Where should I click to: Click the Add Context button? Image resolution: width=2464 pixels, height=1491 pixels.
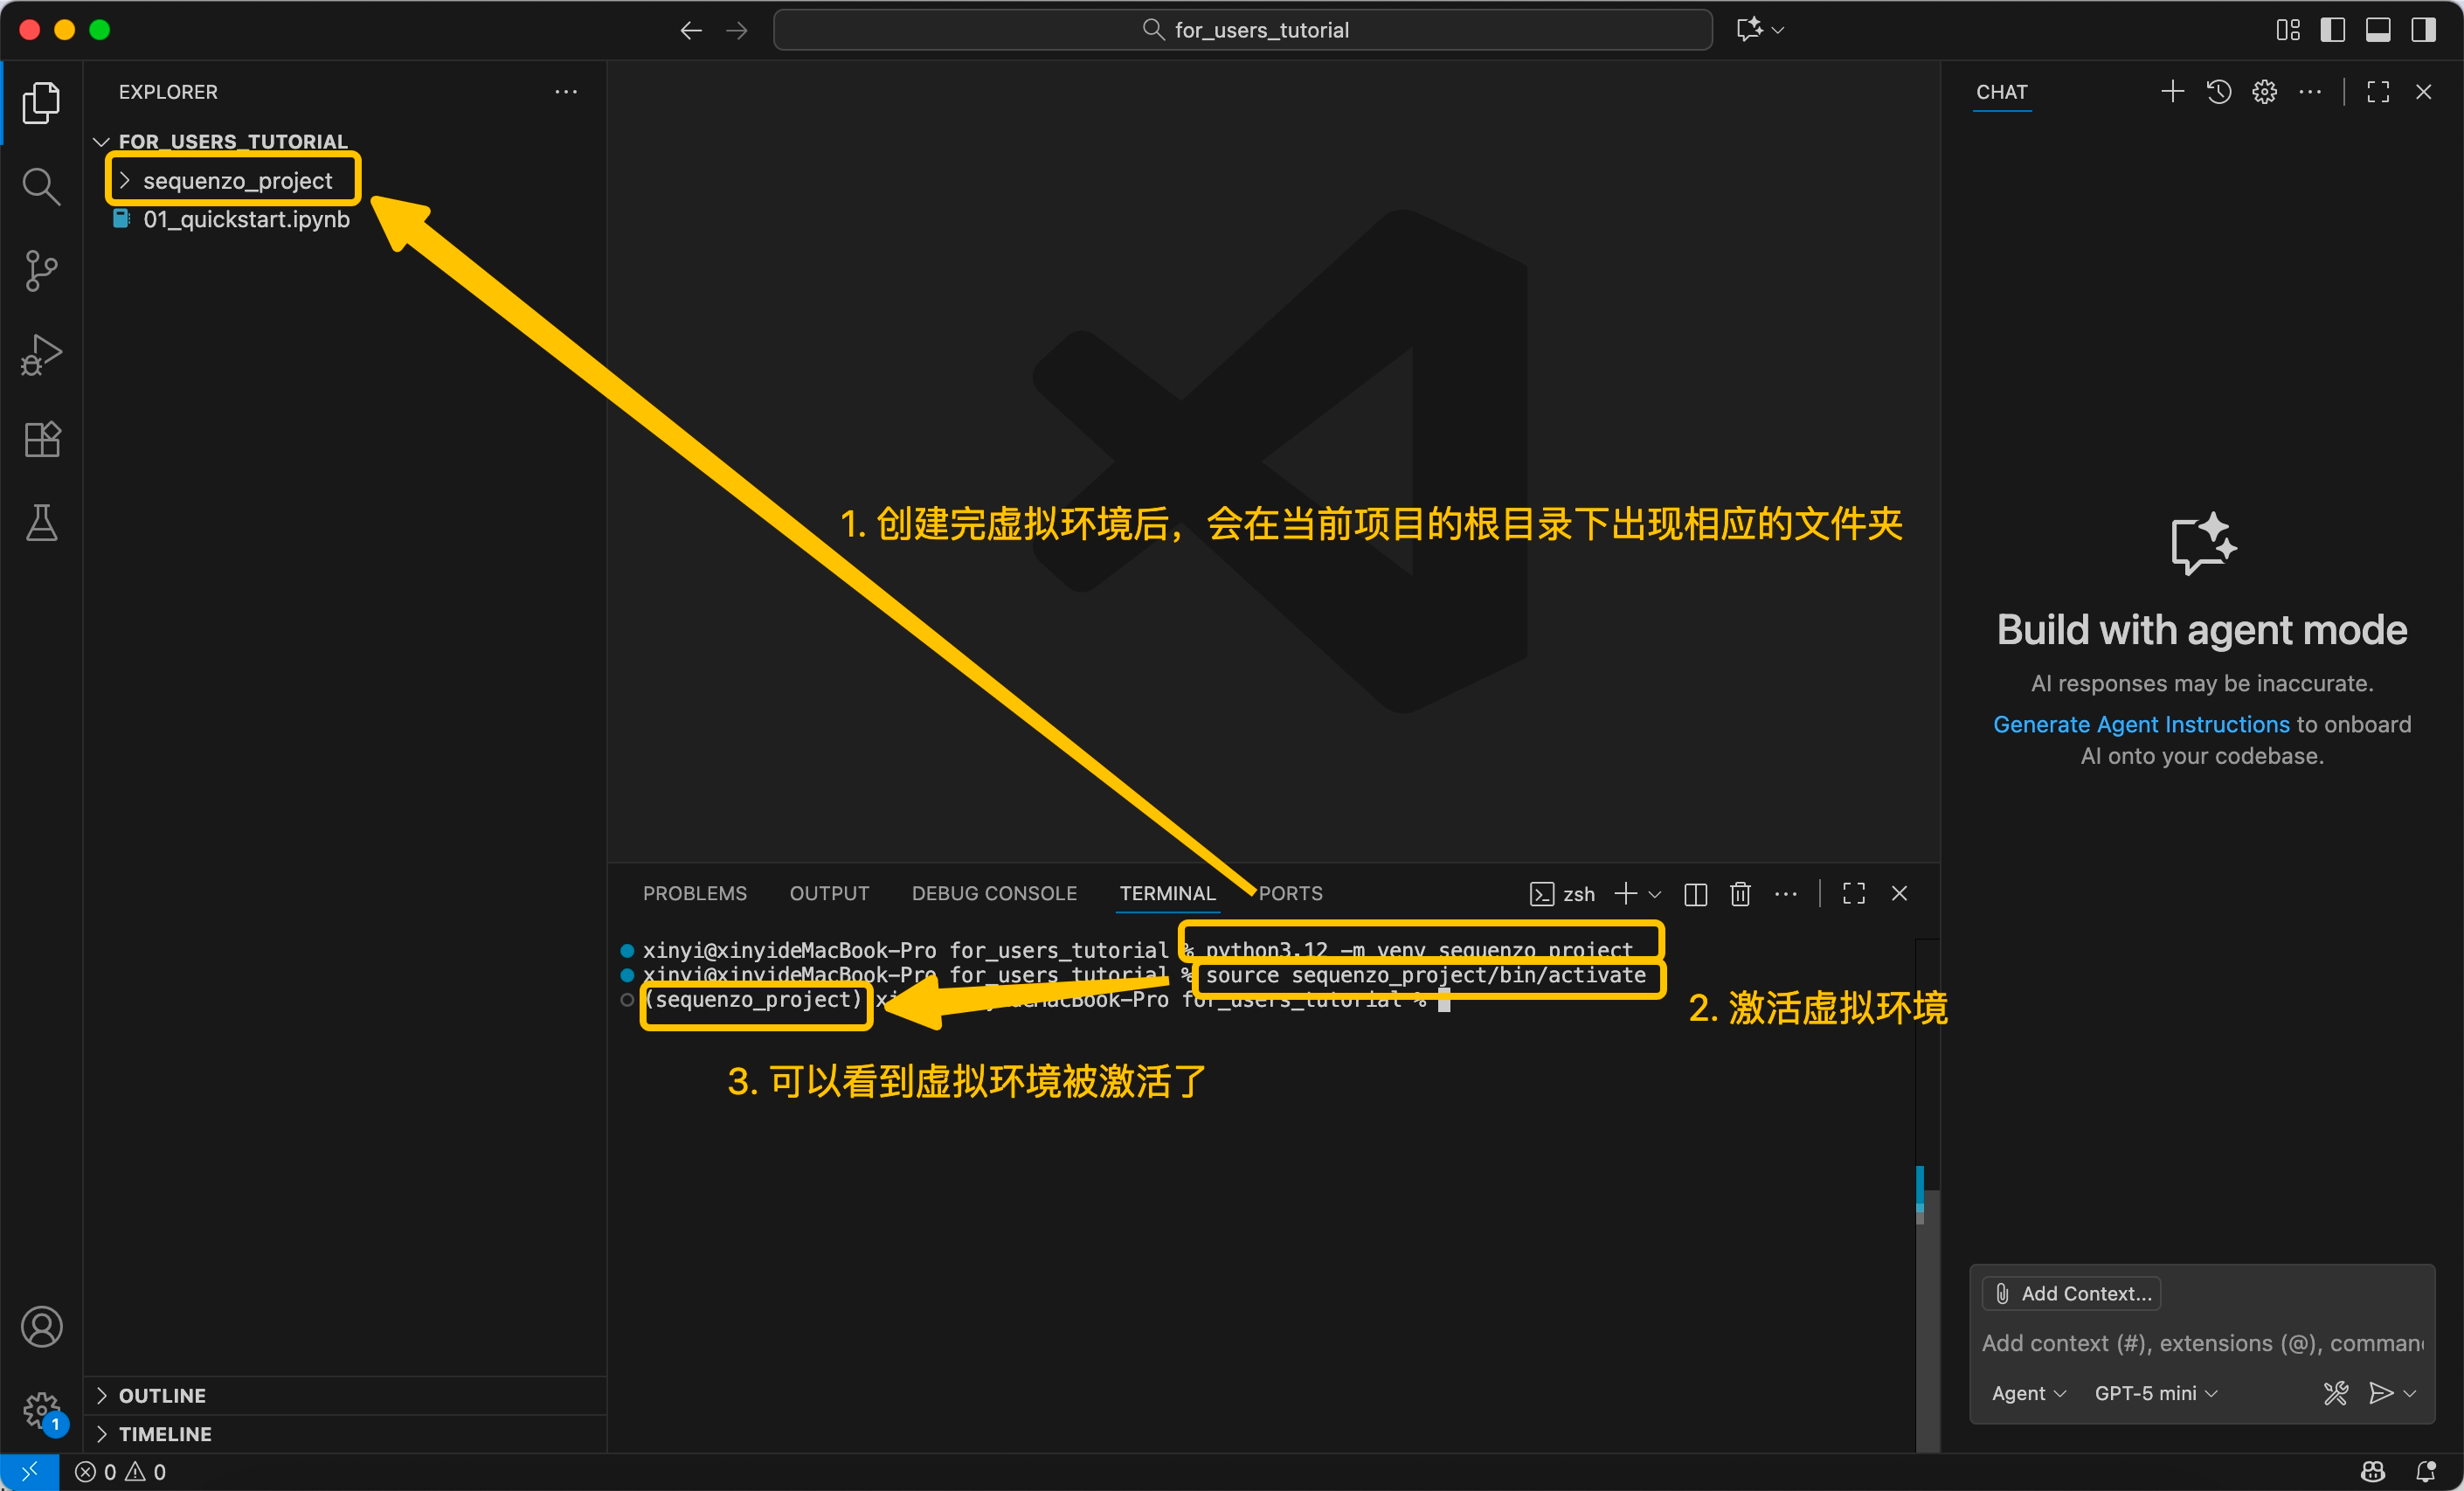tap(2072, 1293)
